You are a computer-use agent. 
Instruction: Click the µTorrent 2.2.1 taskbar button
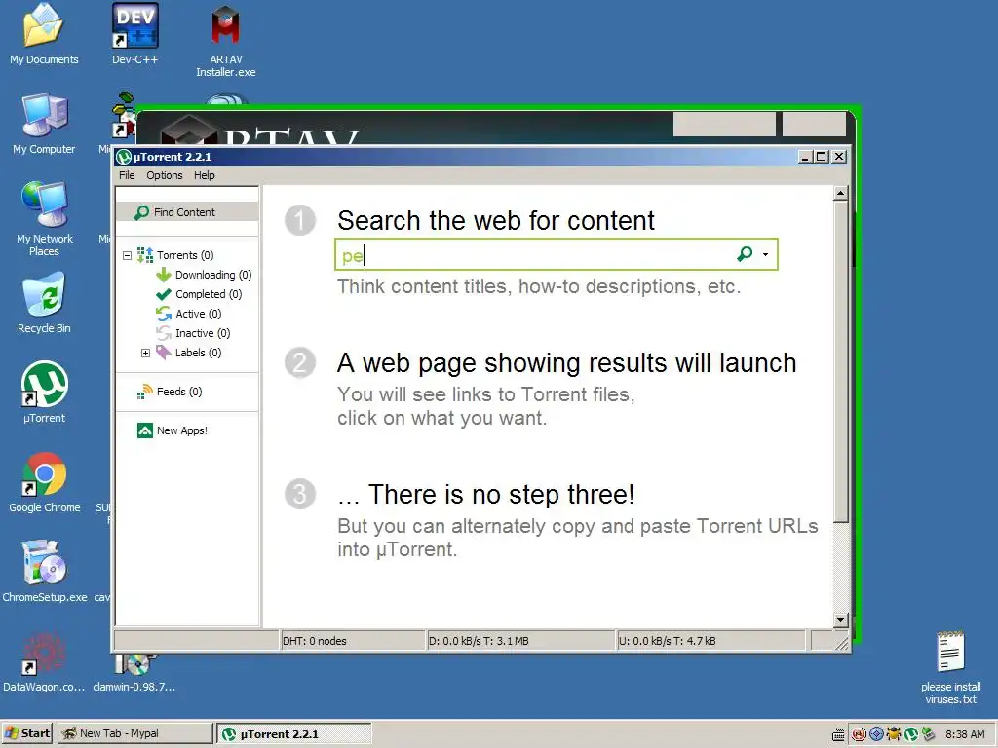click(x=294, y=734)
